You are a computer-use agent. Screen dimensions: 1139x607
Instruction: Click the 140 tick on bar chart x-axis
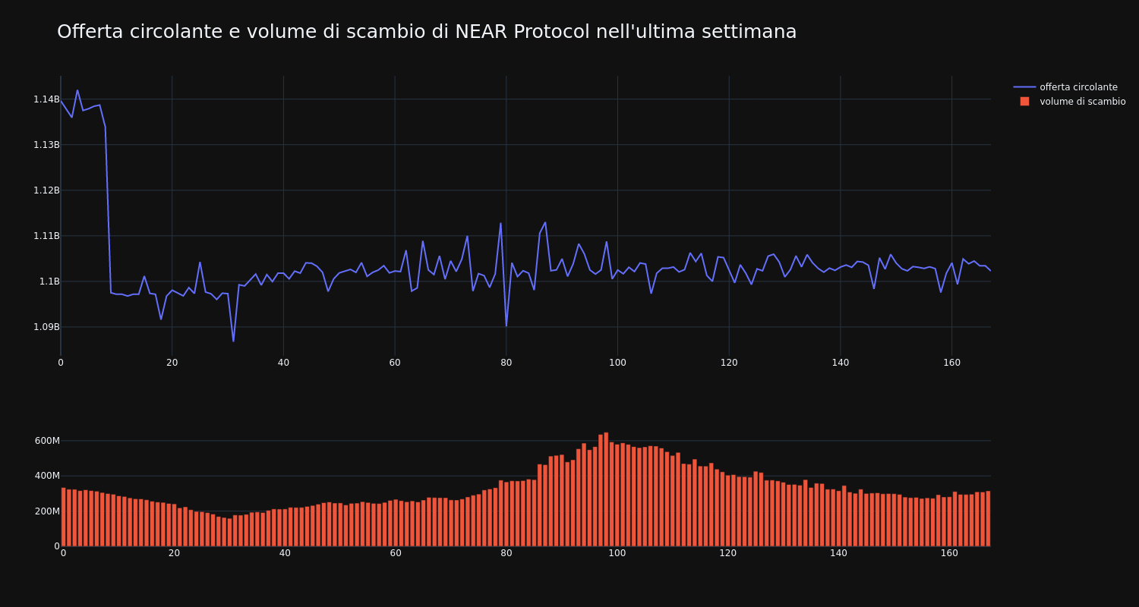[x=838, y=553]
